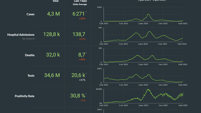The height and width of the screenshot is (113, 201).
Task: Select the Cases row label
Action: pos(30,14)
